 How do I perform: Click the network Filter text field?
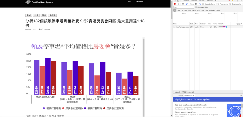tap(183, 7)
